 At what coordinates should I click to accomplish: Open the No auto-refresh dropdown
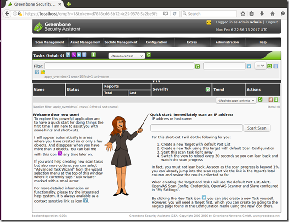click(127, 56)
